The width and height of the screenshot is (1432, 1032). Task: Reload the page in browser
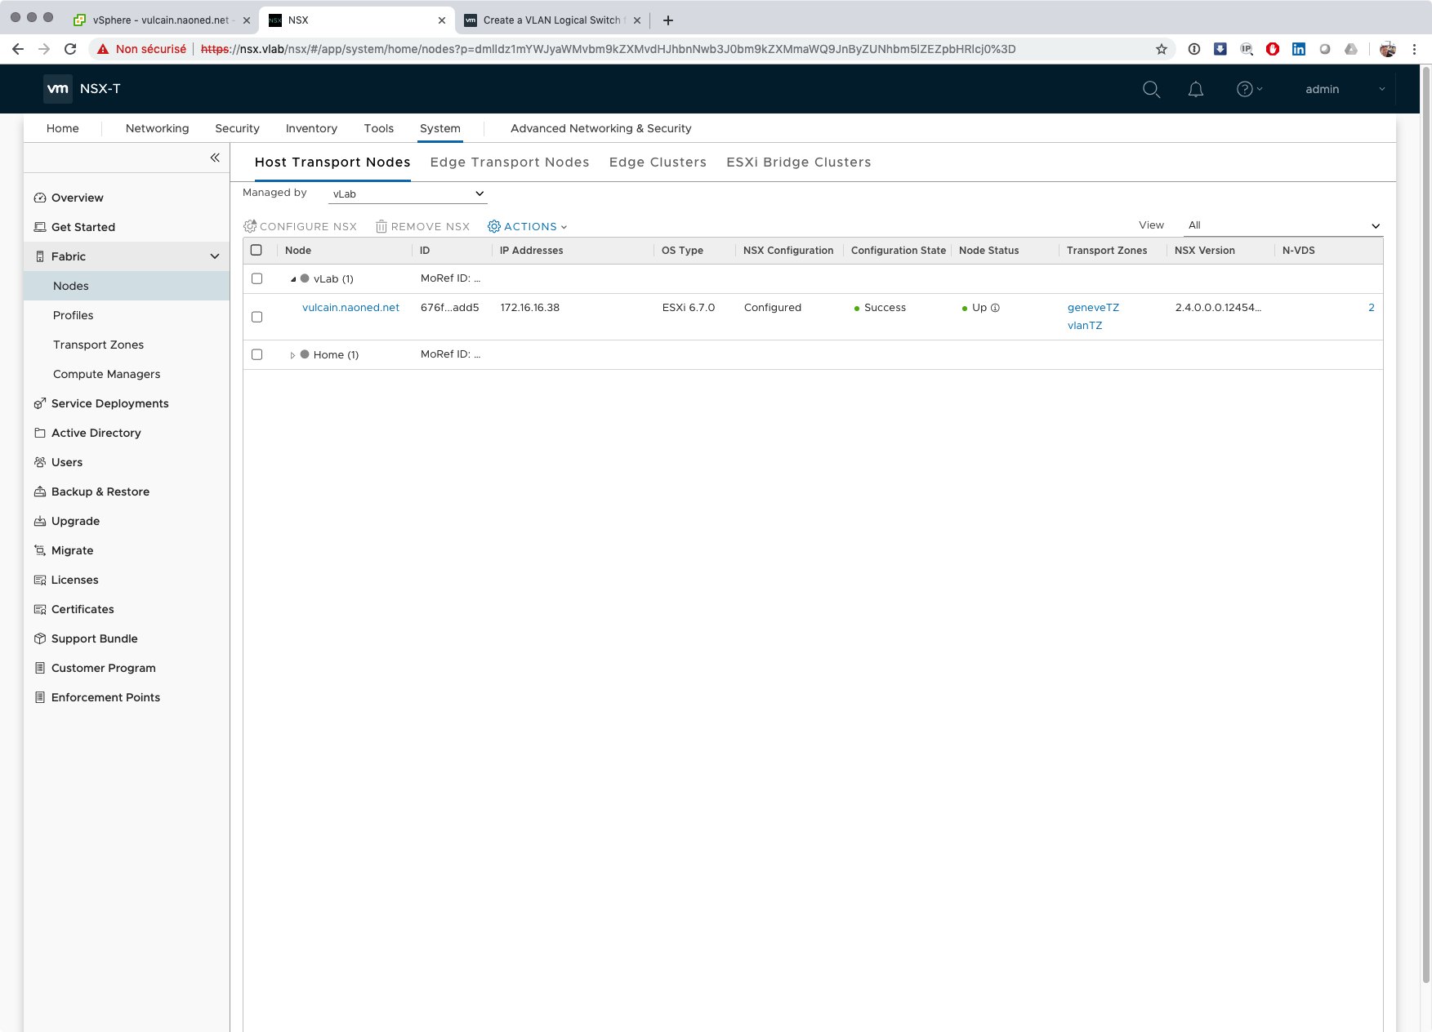(70, 49)
